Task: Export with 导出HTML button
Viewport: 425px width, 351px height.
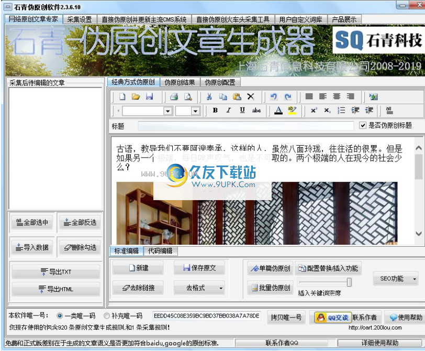Action: [56, 289]
